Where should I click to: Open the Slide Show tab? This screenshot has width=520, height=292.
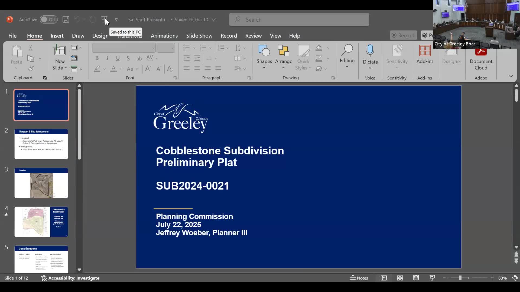[x=199, y=35]
